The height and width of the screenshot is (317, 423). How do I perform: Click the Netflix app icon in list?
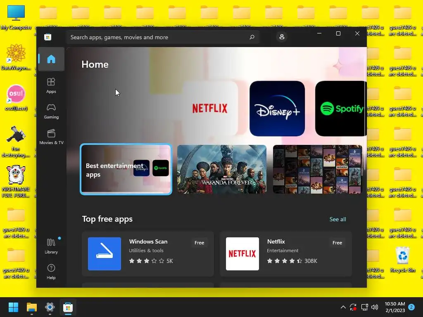[242, 254]
